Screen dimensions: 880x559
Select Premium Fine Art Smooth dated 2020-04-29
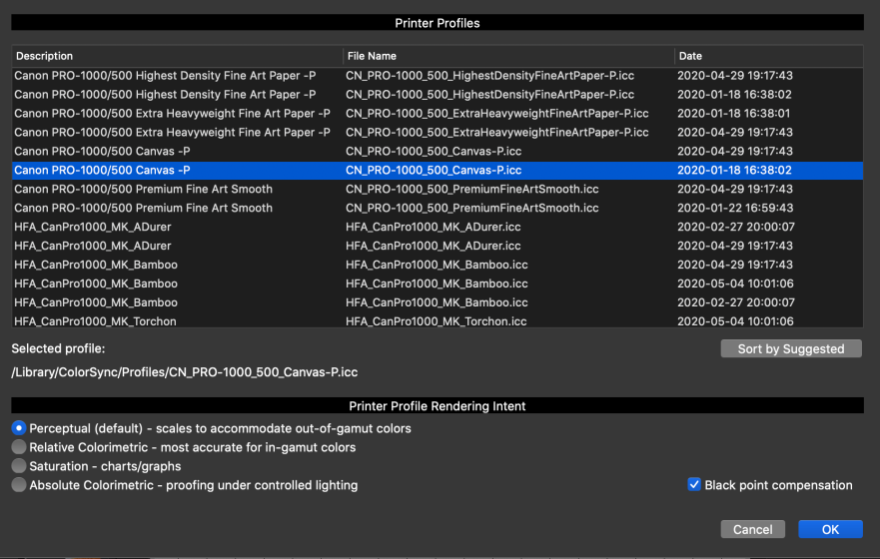pos(438,190)
